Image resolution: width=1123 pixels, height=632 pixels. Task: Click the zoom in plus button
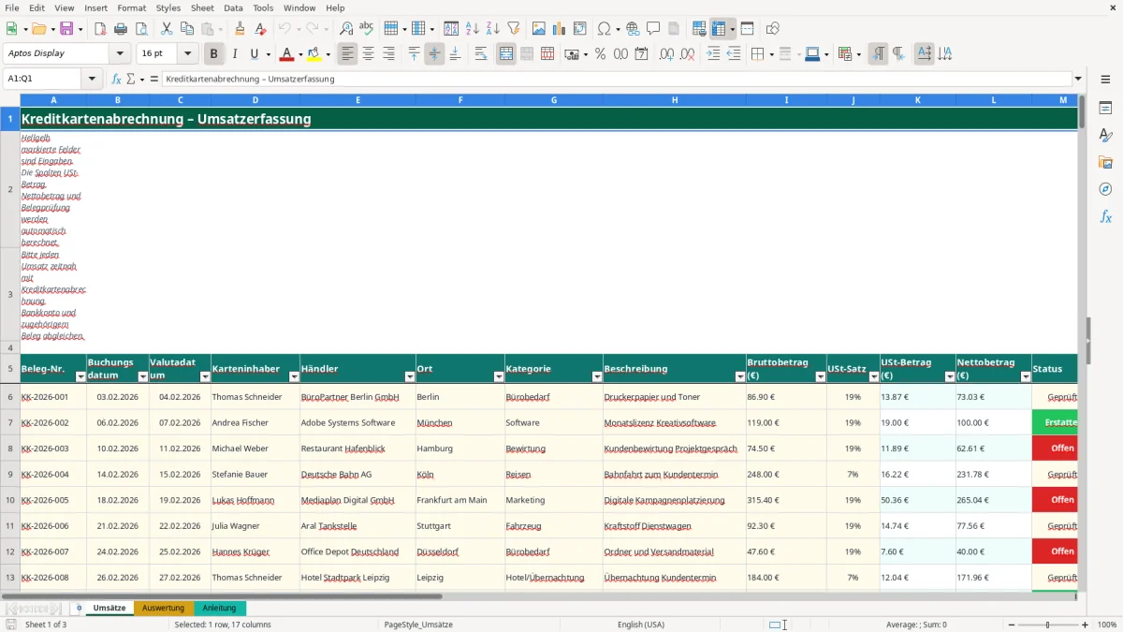[1085, 625]
